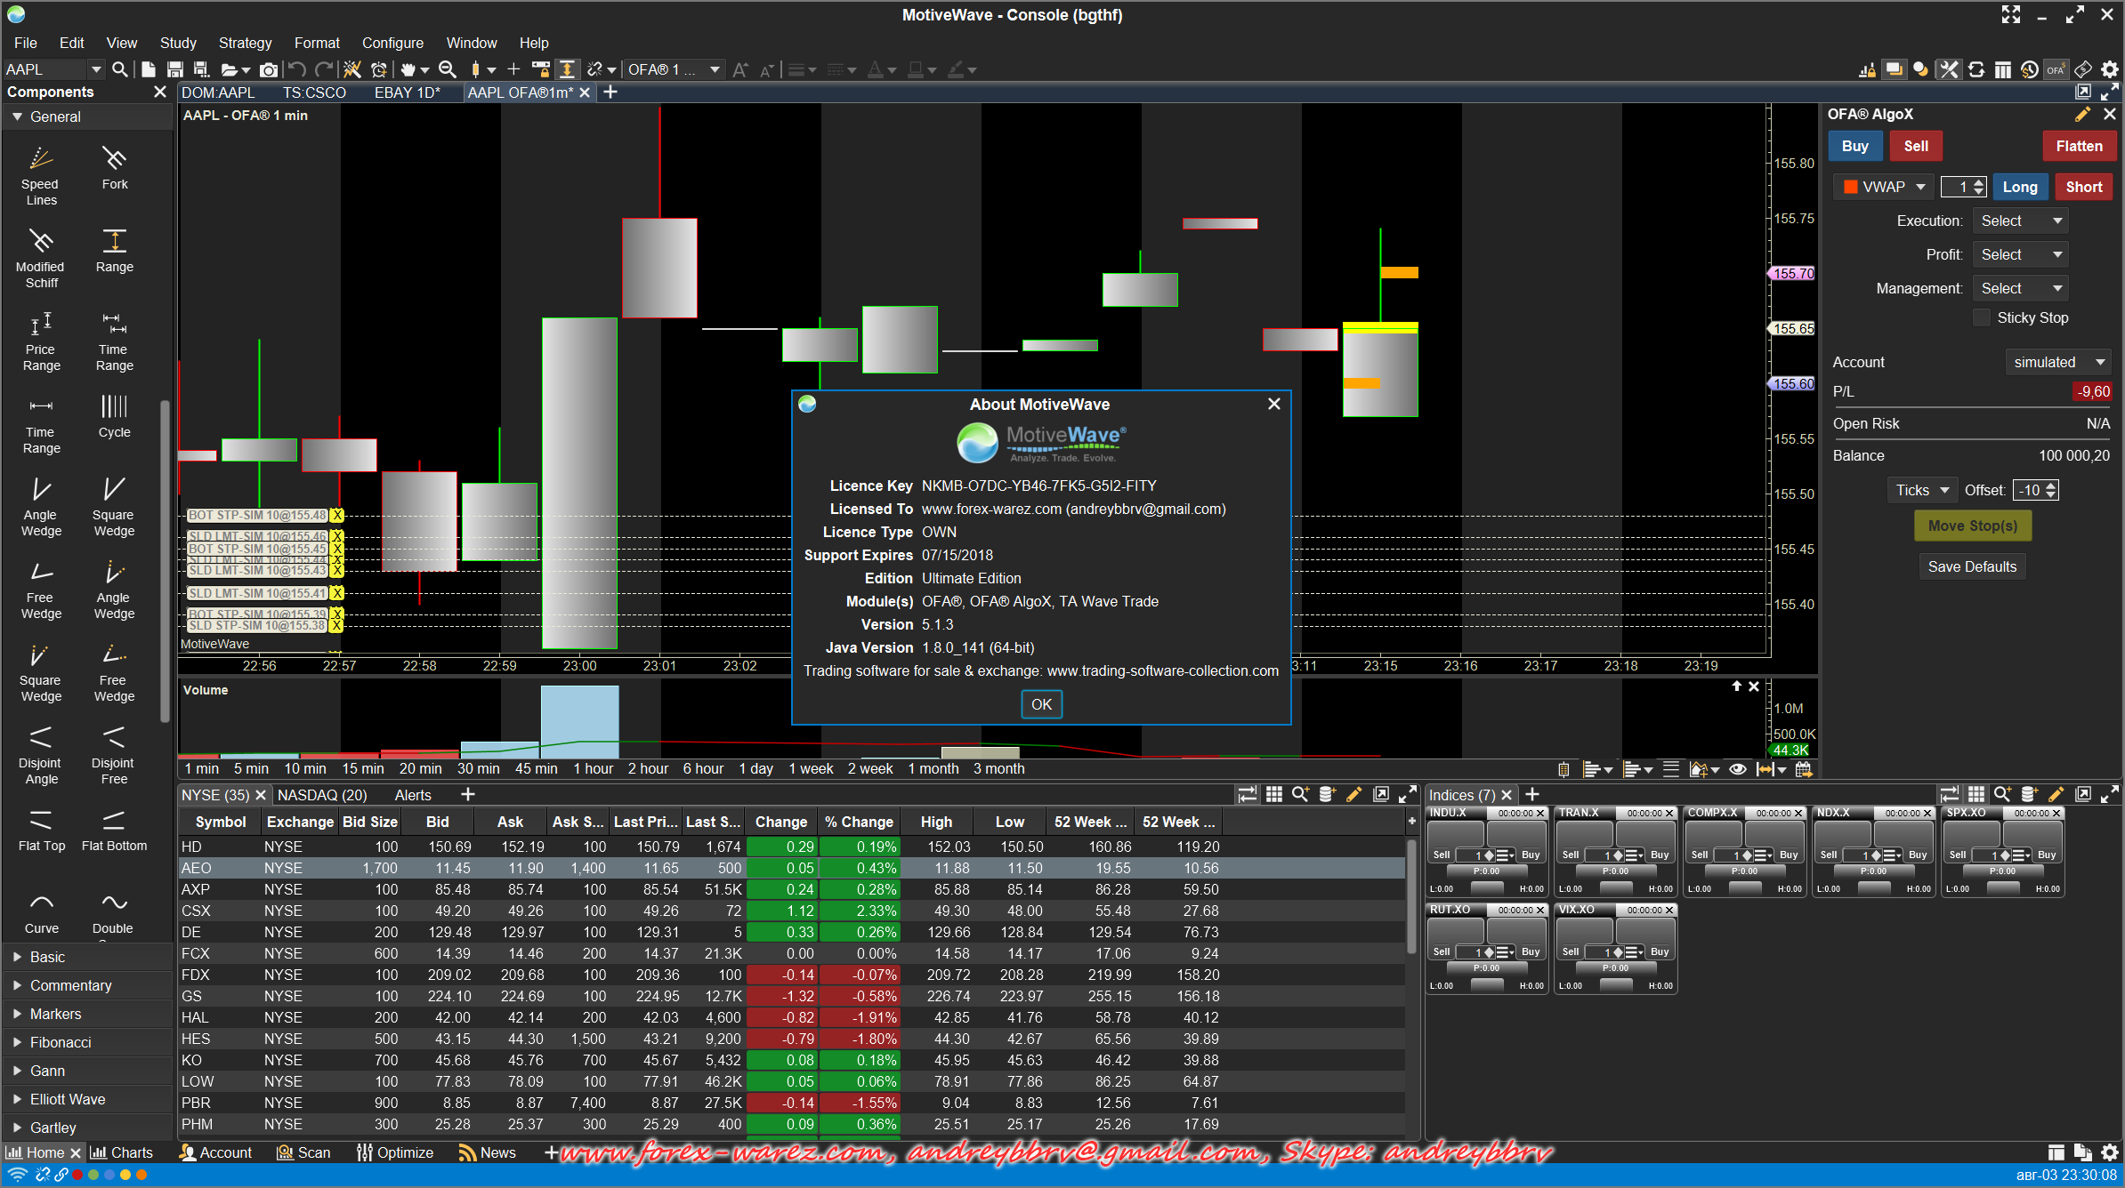Select the Fork drawing tool
Viewport: 2125px width, 1188px height.
coord(114,166)
